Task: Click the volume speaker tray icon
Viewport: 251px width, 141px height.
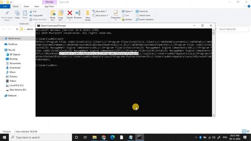Action: (x=214, y=137)
